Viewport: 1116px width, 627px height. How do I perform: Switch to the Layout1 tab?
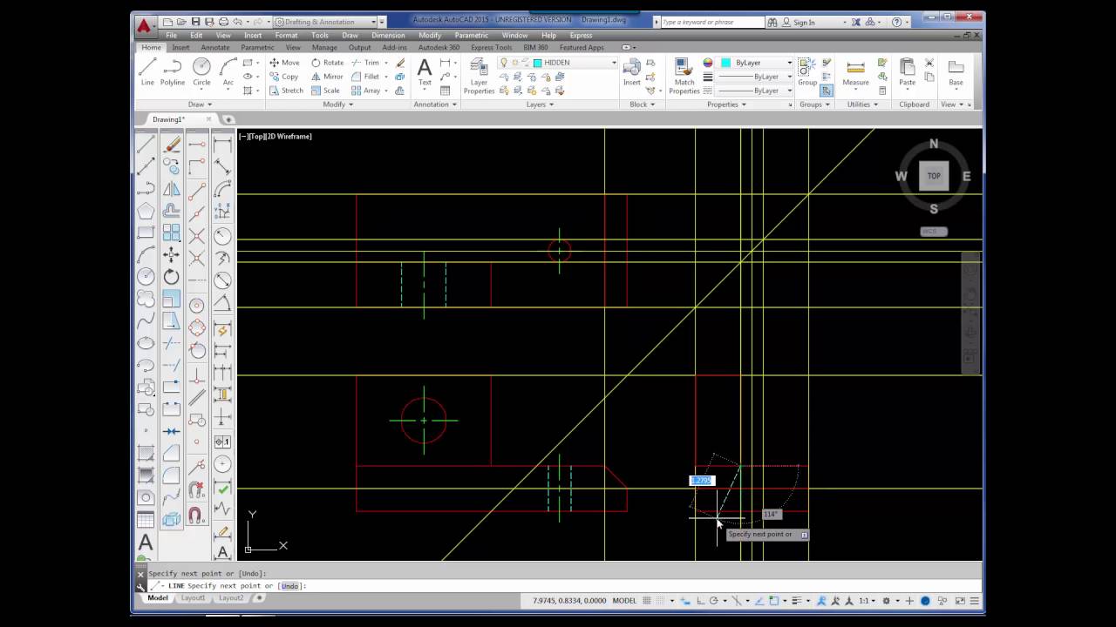[x=193, y=598]
